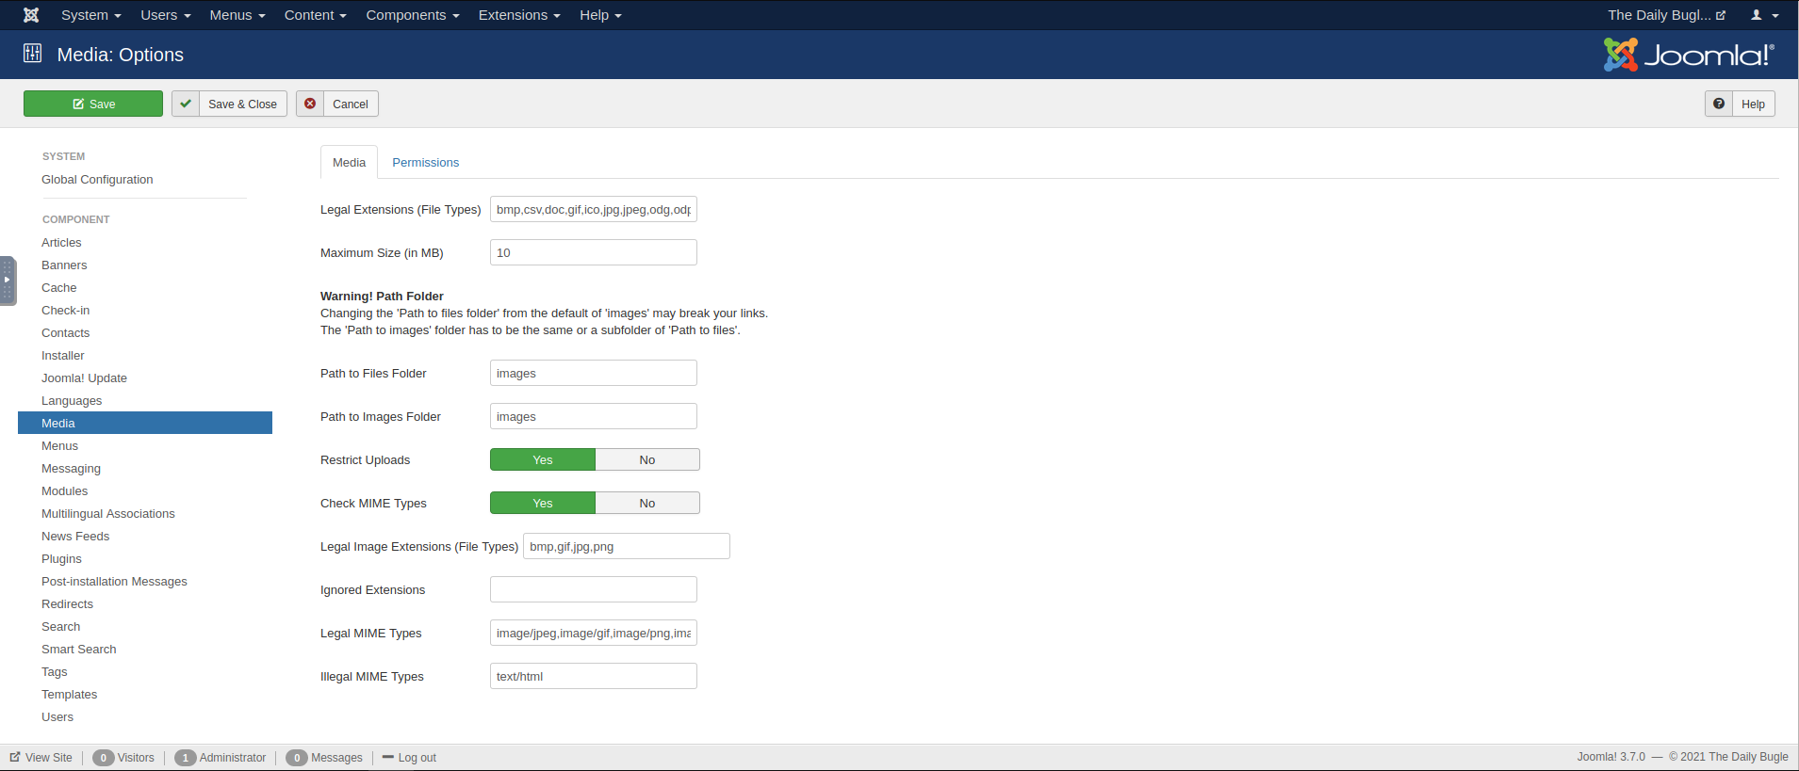Switch to the Permissions tab
Viewport: 1799px width, 771px height.
426,162
